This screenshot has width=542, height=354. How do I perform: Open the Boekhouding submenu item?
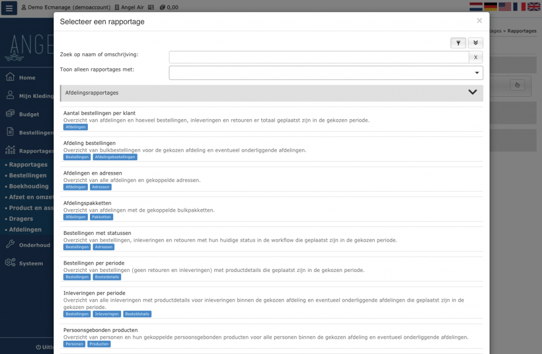click(29, 186)
